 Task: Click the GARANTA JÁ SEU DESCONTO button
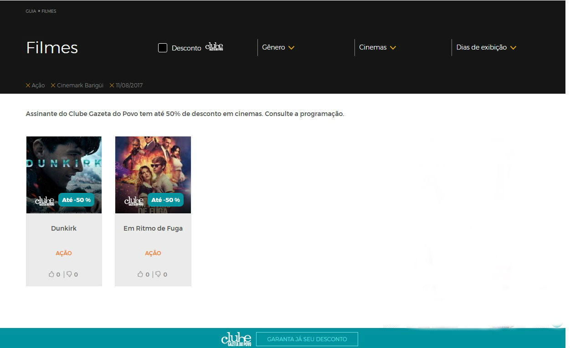(x=307, y=339)
